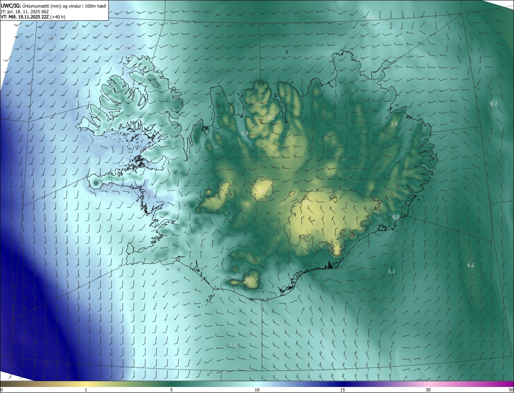Click the 5.1 value label on the map
This screenshot has height=393, width=514.
392,272
